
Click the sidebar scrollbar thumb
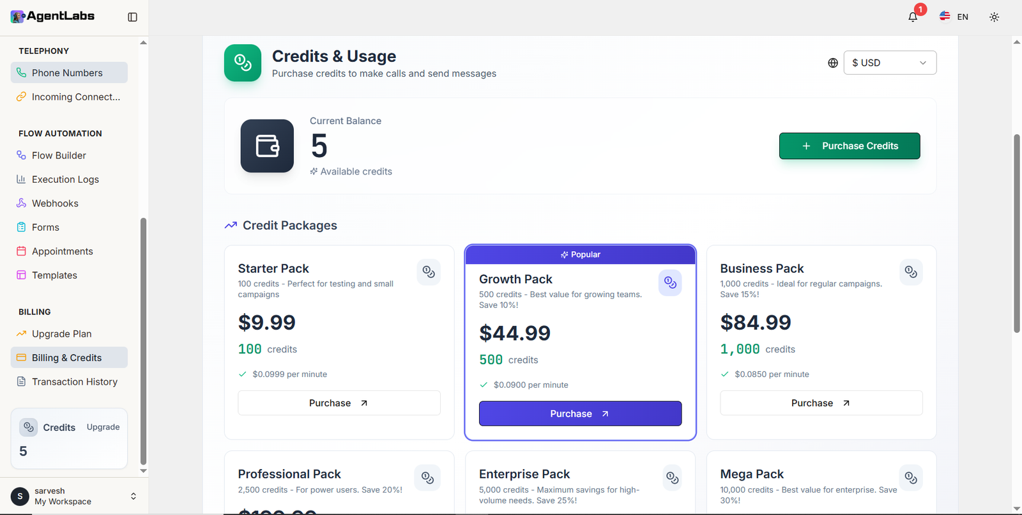tap(143, 341)
